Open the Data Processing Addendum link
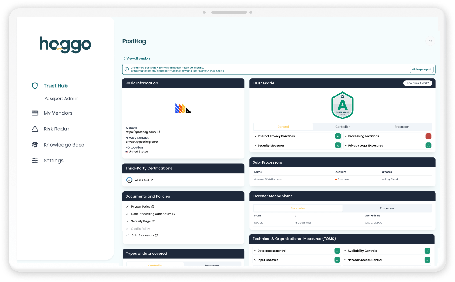Image resolution: width=455 pixels, height=282 pixels. tap(151, 214)
